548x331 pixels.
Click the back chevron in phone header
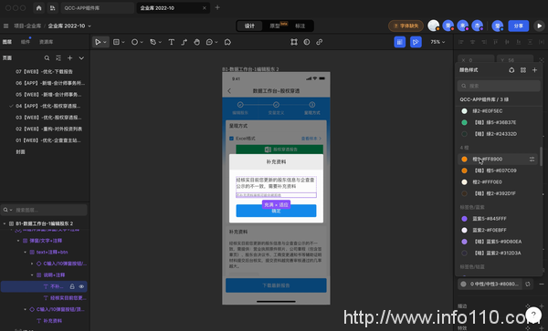[229, 91]
